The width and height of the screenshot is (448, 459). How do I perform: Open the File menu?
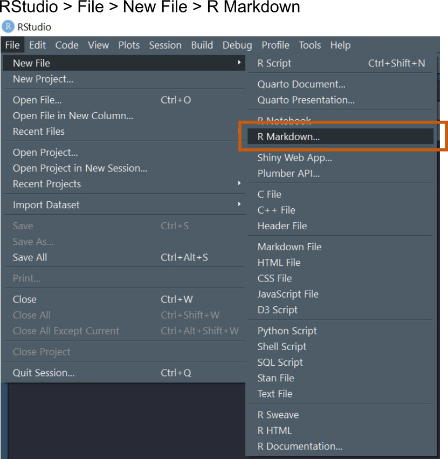tap(12, 45)
